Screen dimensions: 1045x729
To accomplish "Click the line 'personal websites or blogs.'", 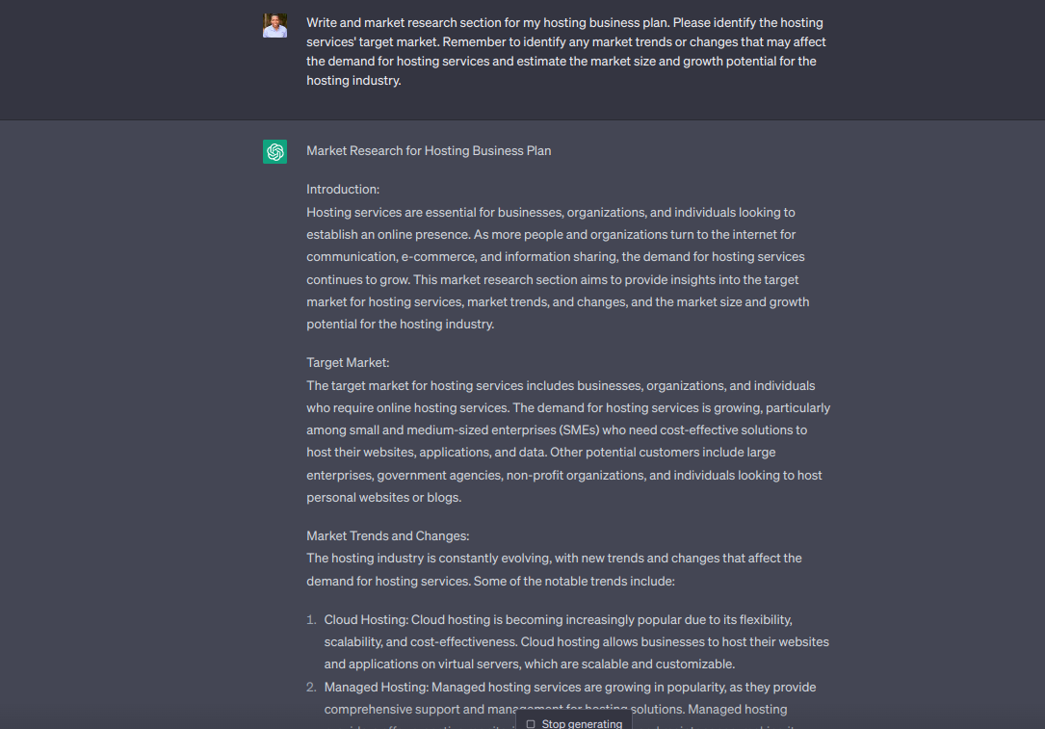I will point(384,498).
